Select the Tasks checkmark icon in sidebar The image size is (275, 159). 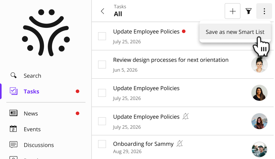(13, 91)
